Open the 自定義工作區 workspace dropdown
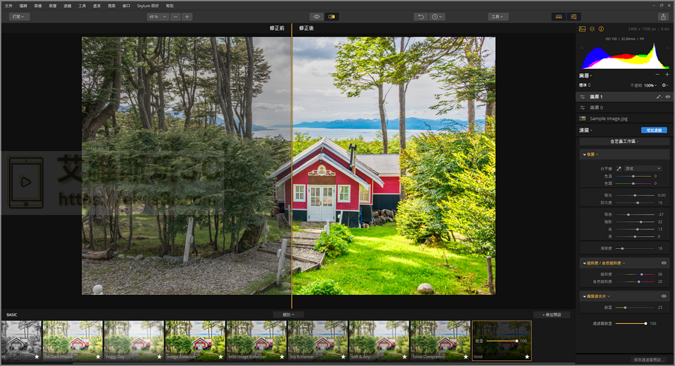This screenshot has height=366, width=675. (x=624, y=141)
